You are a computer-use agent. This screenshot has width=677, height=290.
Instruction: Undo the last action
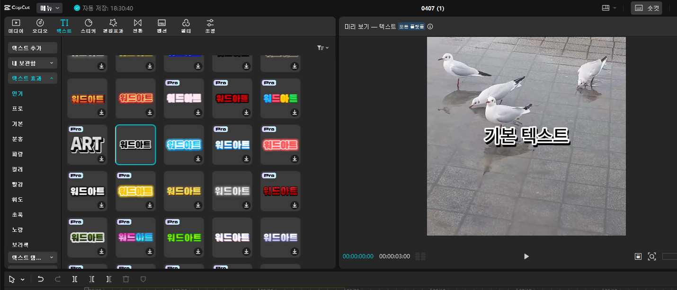click(41, 279)
